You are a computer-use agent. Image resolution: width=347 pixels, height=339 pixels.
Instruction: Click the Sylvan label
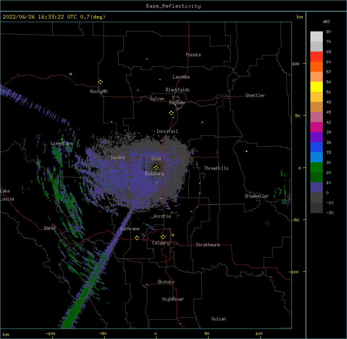point(157,99)
